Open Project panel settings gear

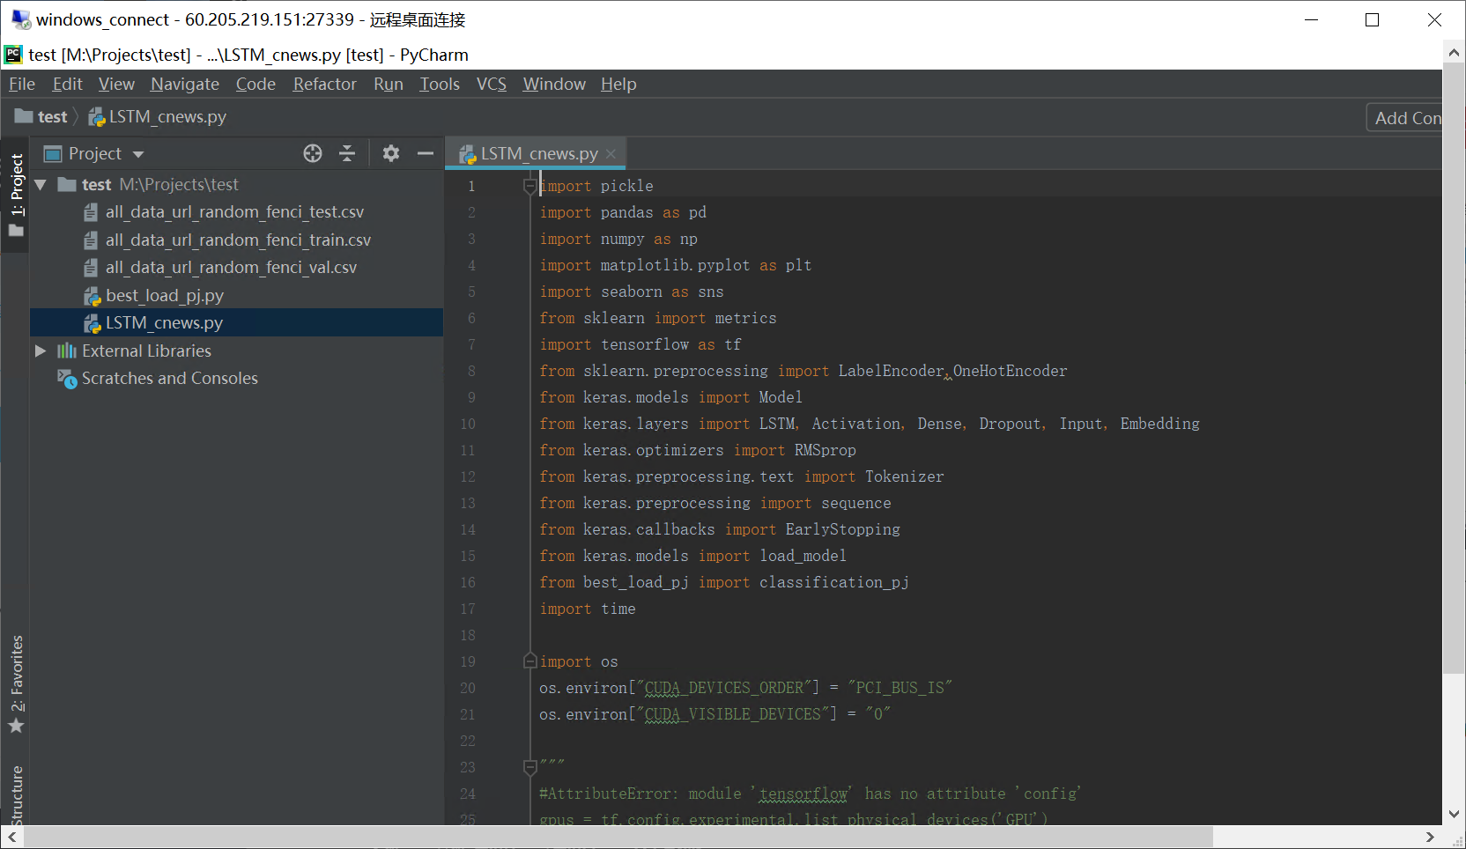(391, 153)
